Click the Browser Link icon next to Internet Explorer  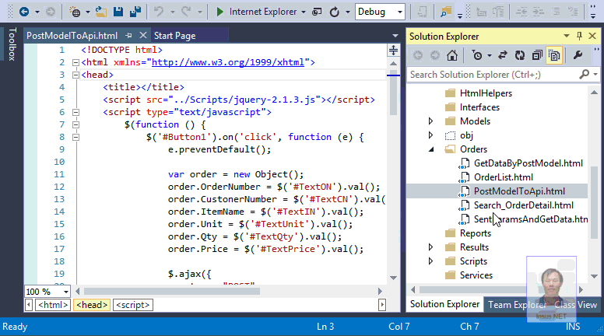click(317, 12)
